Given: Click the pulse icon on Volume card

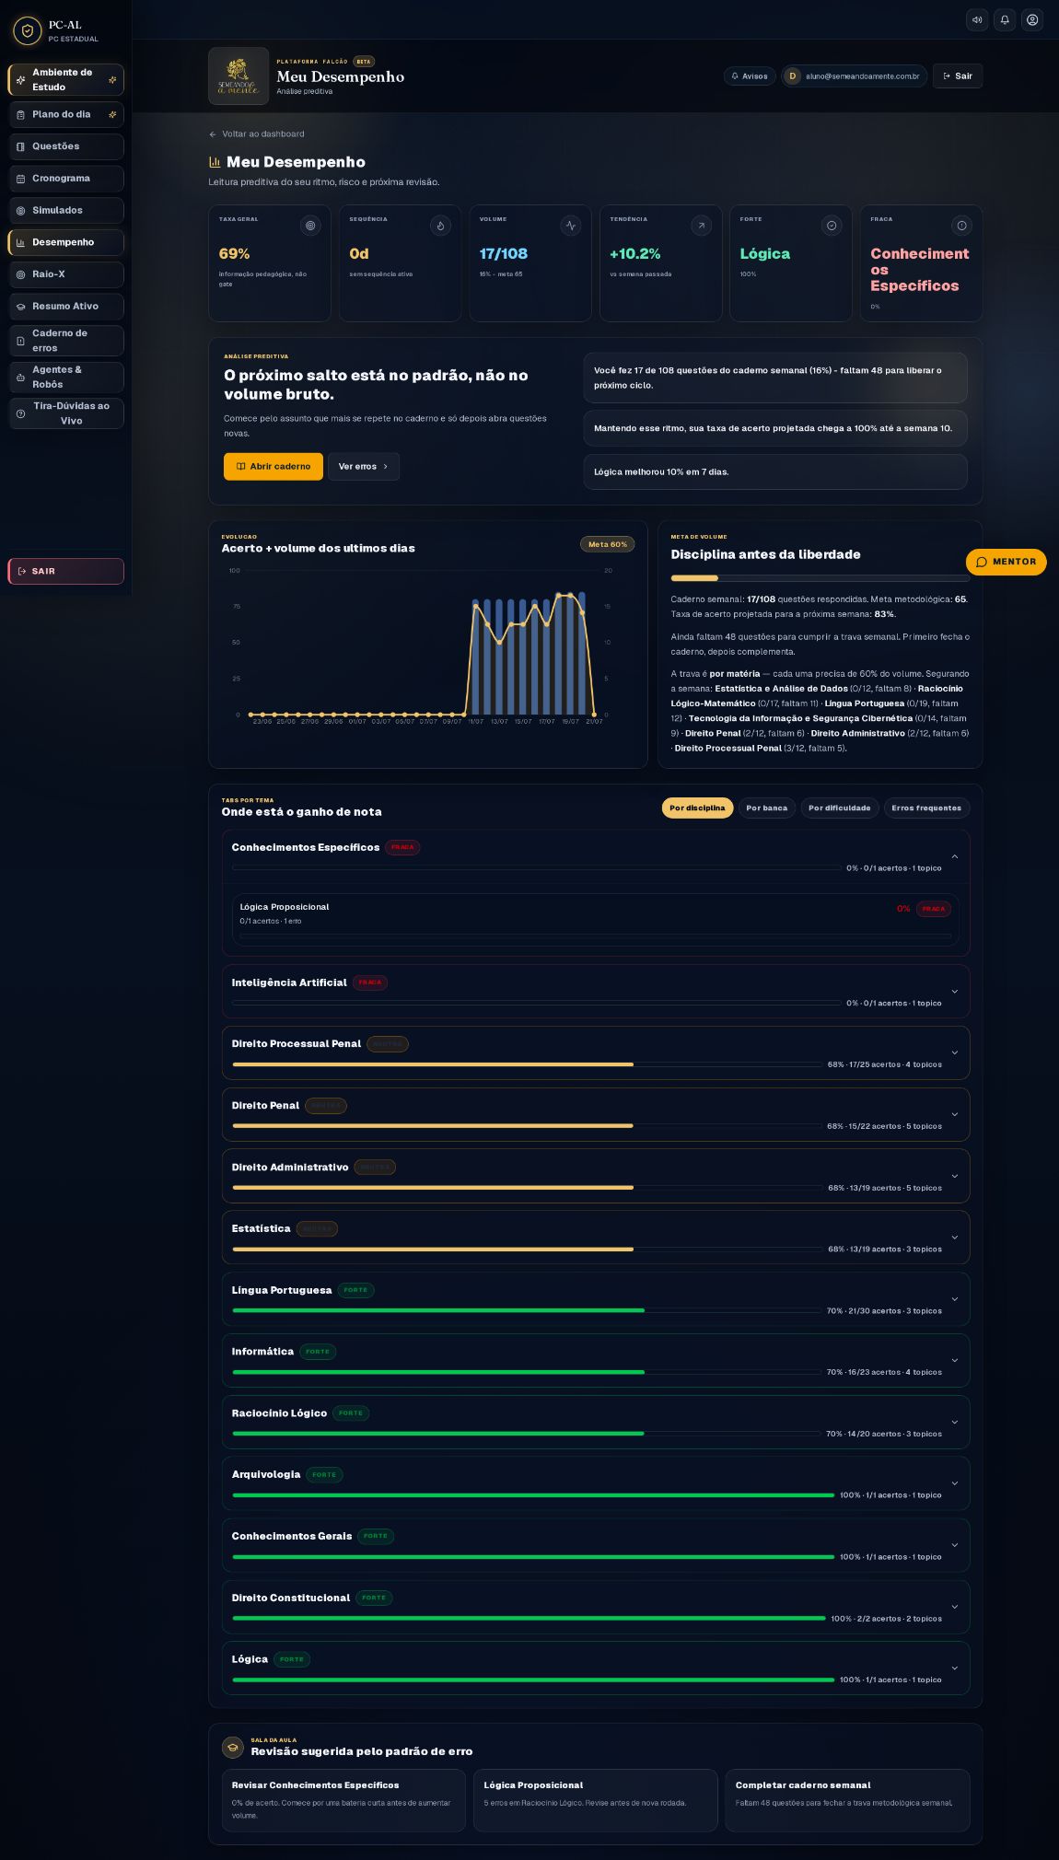Looking at the screenshot, I should (x=571, y=226).
